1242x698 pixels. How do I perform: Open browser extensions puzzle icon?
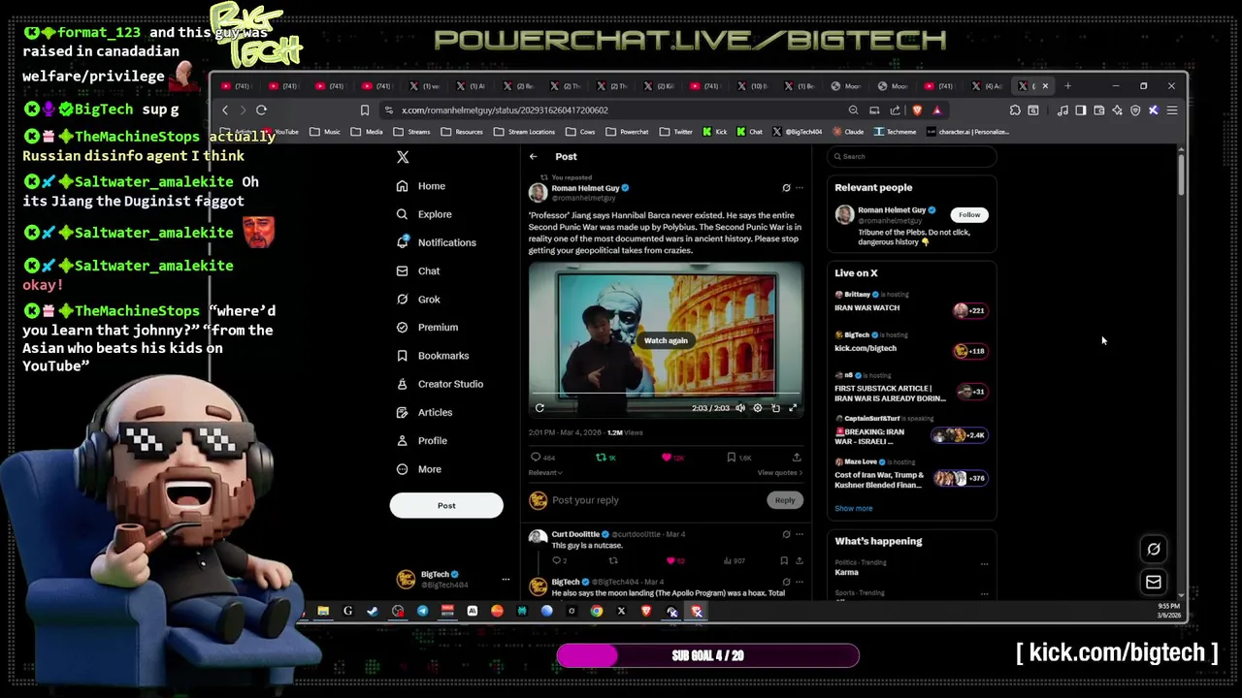tap(1015, 111)
